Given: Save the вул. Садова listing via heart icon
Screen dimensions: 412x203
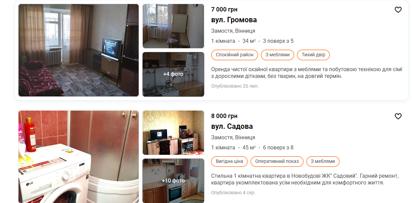Looking at the screenshot, I should point(398,116).
